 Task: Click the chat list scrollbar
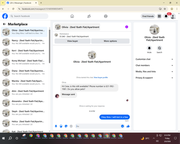tap(50, 46)
